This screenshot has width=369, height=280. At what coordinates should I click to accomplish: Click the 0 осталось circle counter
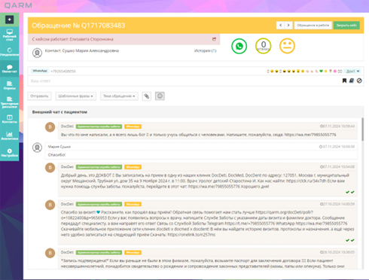coord(263,46)
